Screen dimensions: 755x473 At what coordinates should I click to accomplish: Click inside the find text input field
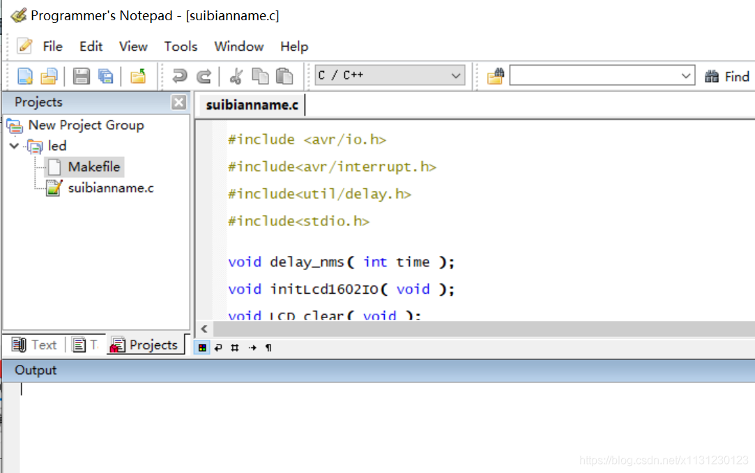coord(594,75)
